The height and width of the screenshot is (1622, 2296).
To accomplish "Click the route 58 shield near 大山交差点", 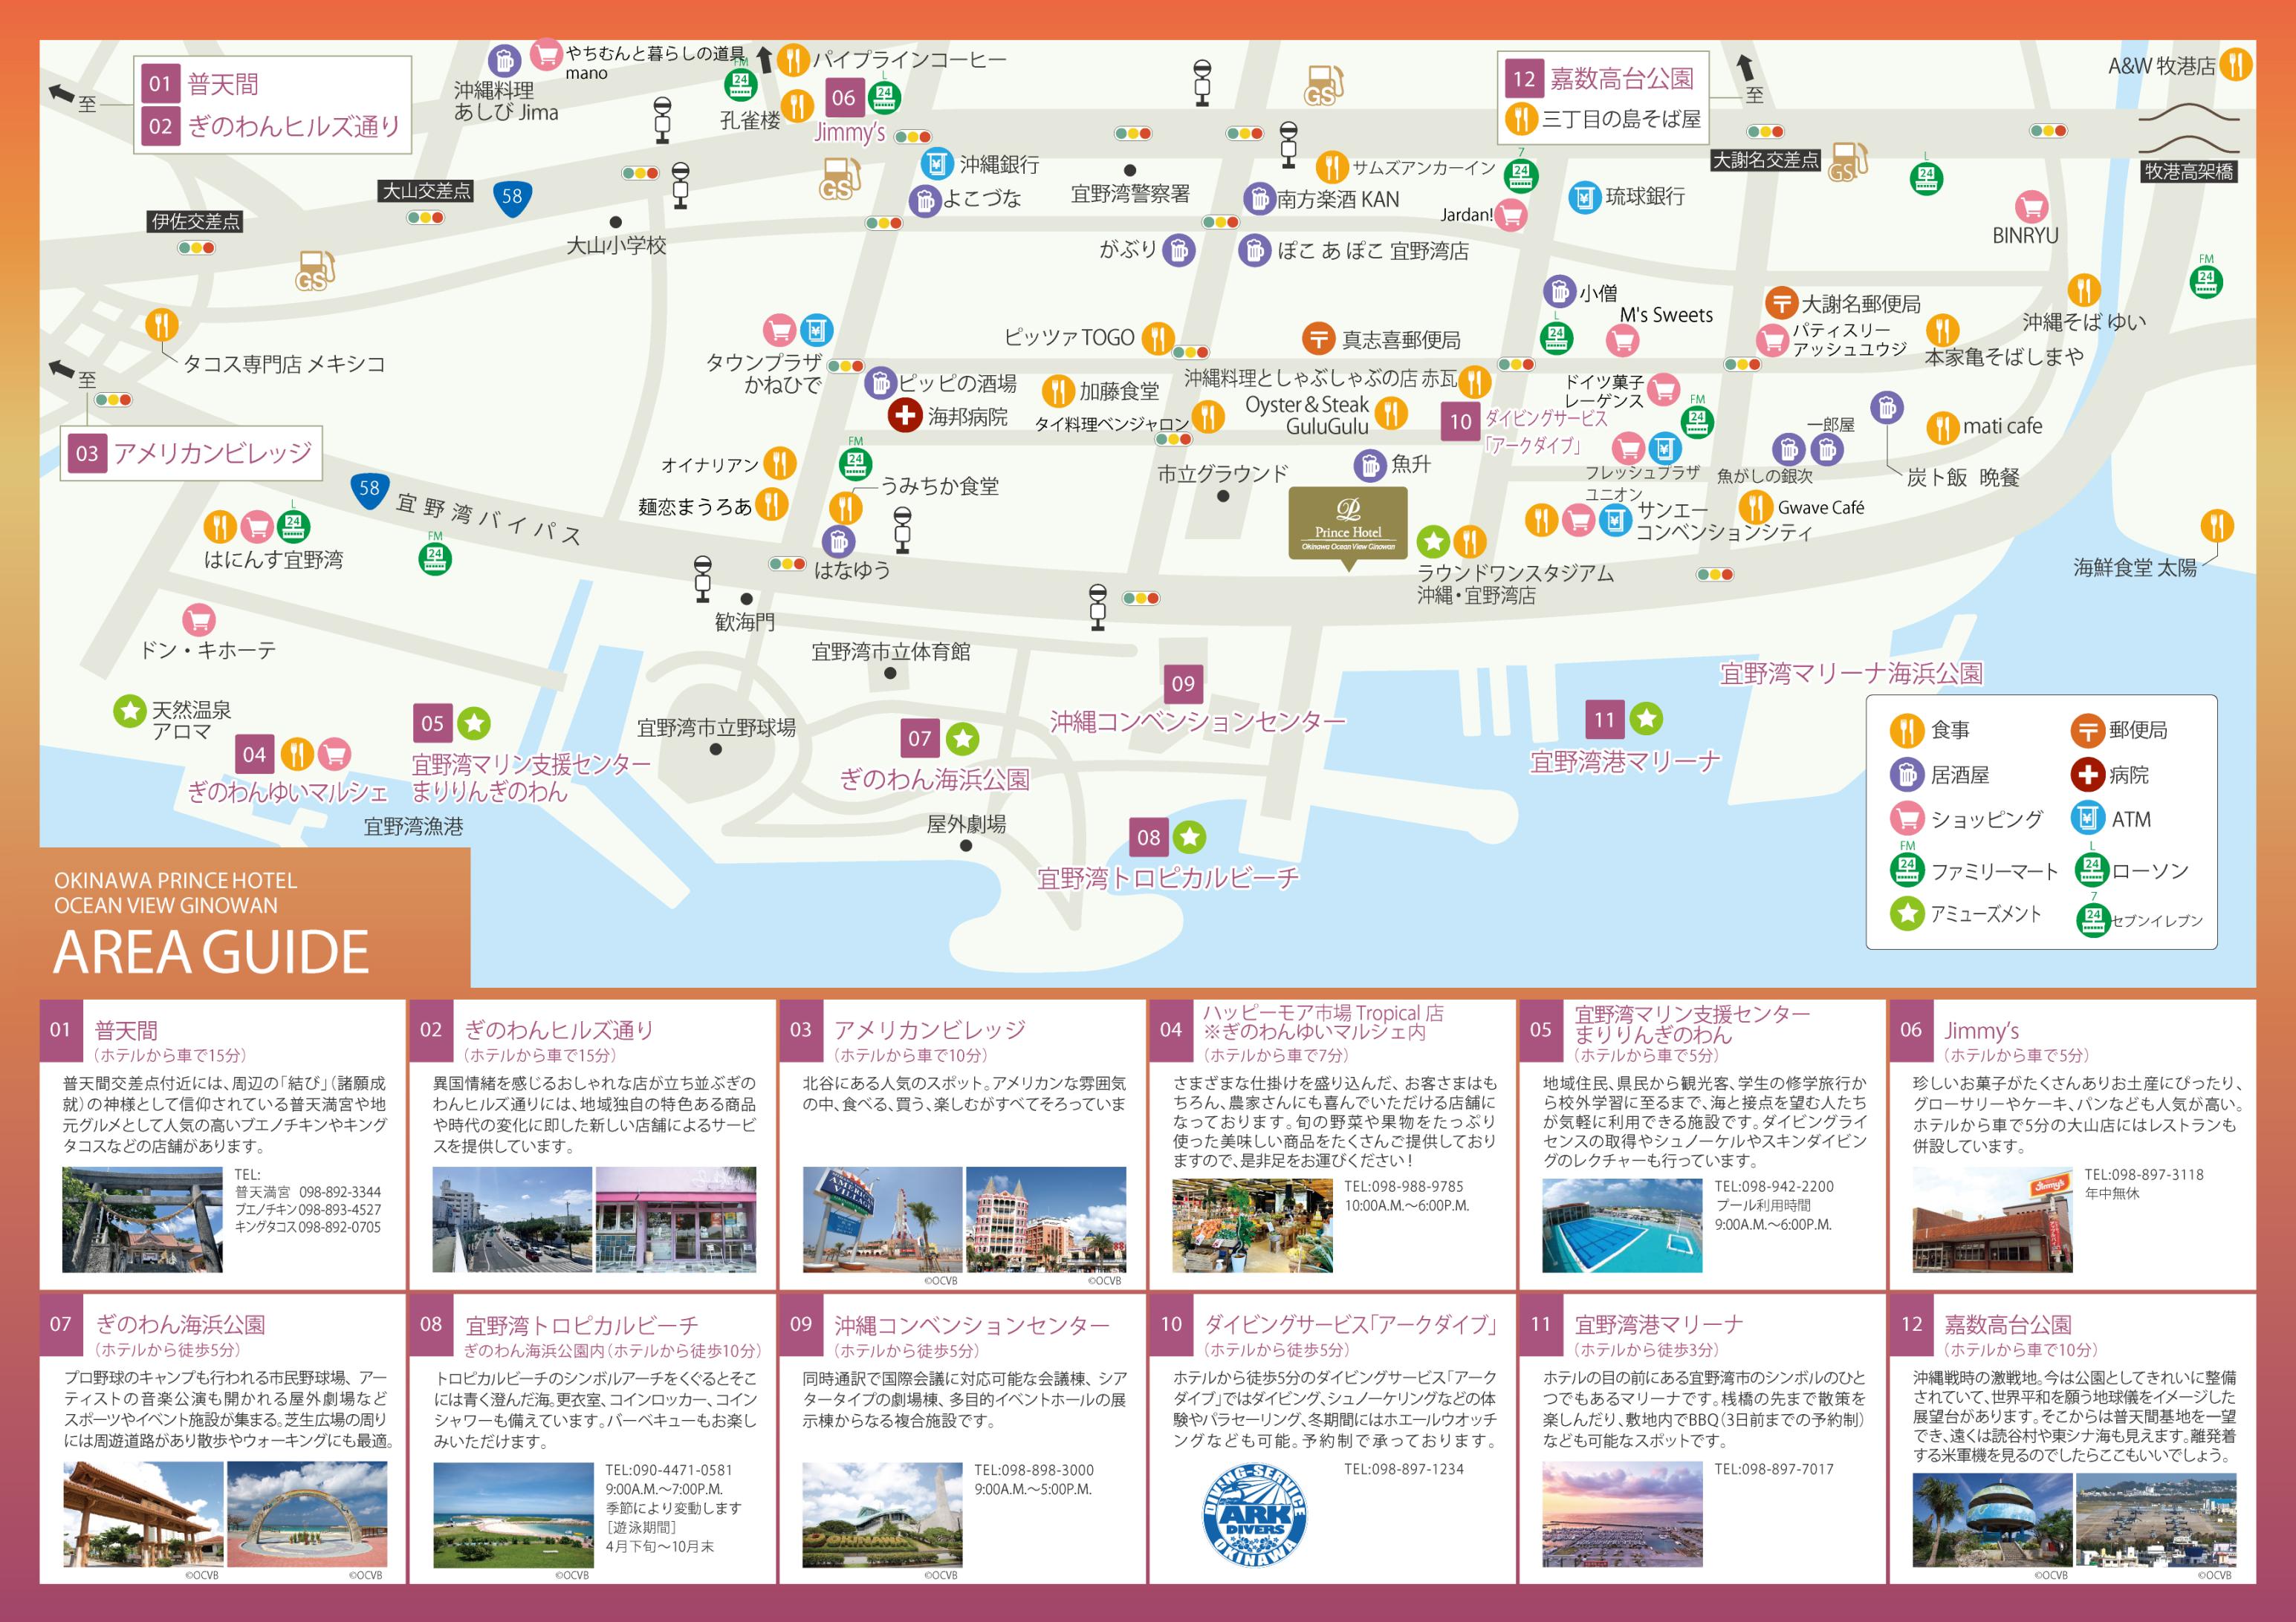I will tap(512, 197).
